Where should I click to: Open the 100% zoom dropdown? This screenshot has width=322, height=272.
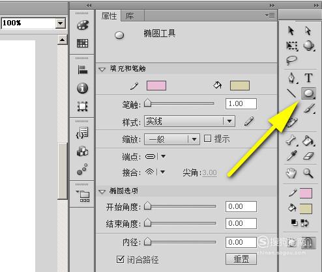tap(60, 23)
